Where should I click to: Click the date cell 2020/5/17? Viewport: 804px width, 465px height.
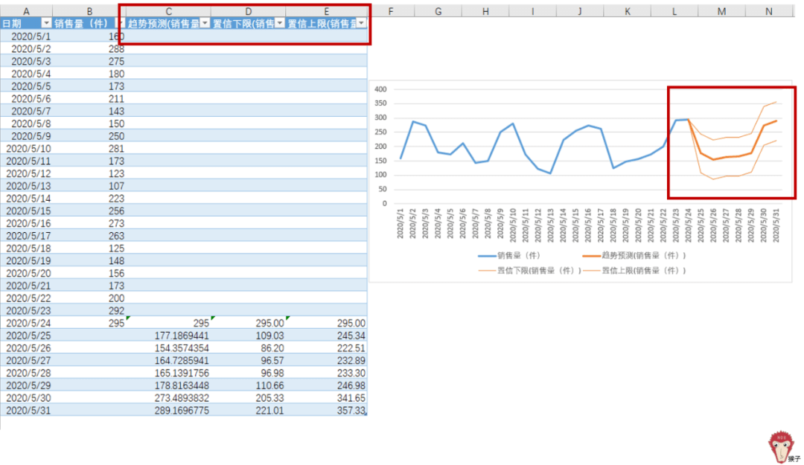point(28,236)
